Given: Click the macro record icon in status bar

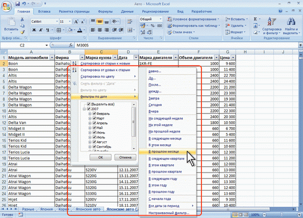Looking at the screenshot, I should click(21, 215).
